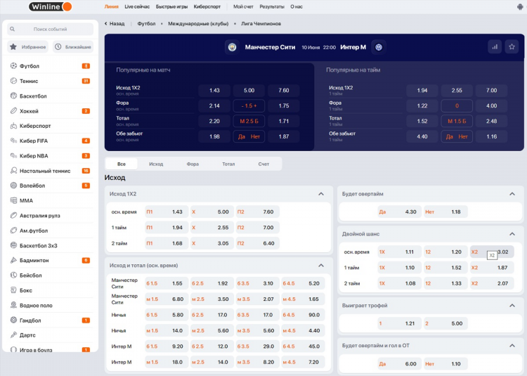Switch to the Тотал tab
Screen dimensions: 527x376
pyautogui.click(x=228, y=164)
